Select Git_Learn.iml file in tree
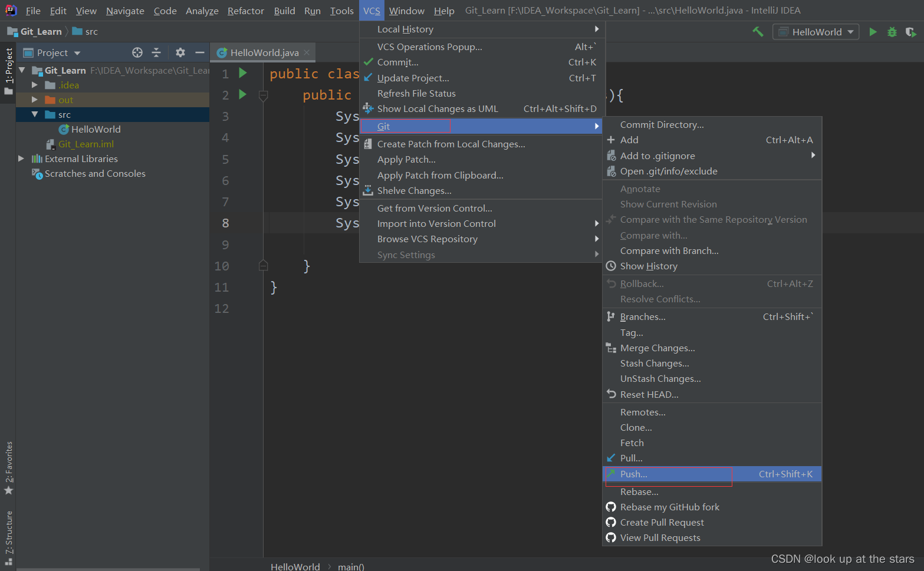 [86, 144]
